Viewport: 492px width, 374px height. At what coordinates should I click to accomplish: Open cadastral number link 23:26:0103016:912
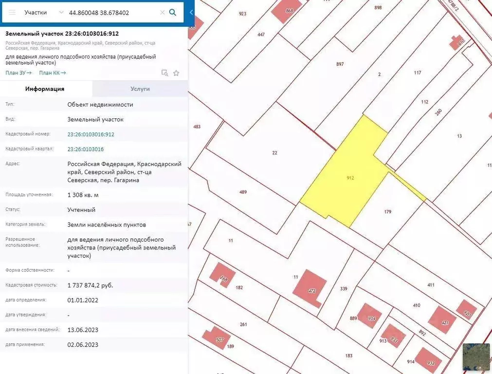91,134
